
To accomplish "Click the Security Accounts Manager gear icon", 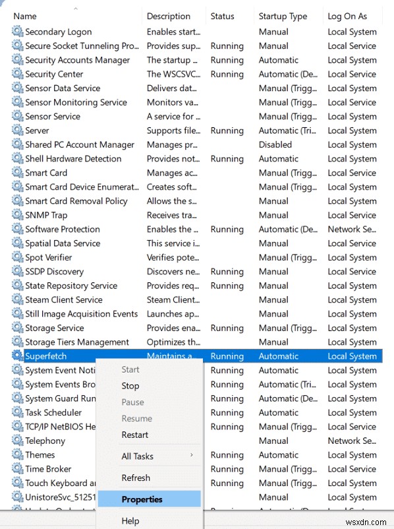I will click(x=18, y=60).
